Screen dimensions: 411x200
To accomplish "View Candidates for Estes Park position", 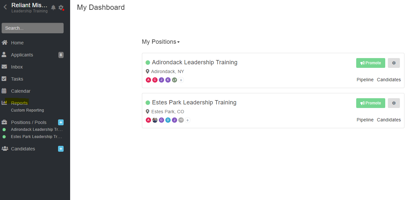I will point(389,120).
